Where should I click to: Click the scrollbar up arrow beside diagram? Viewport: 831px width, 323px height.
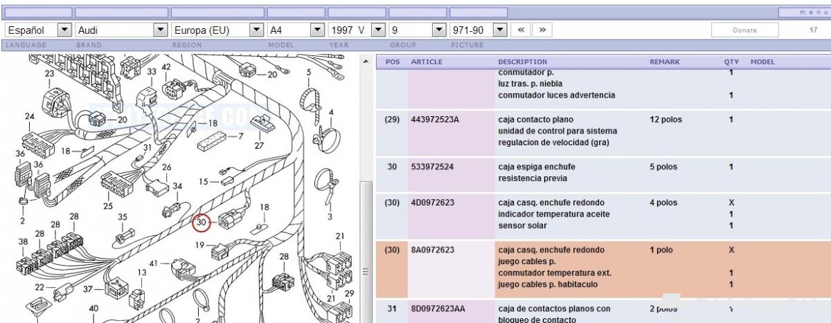tap(366, 62)
